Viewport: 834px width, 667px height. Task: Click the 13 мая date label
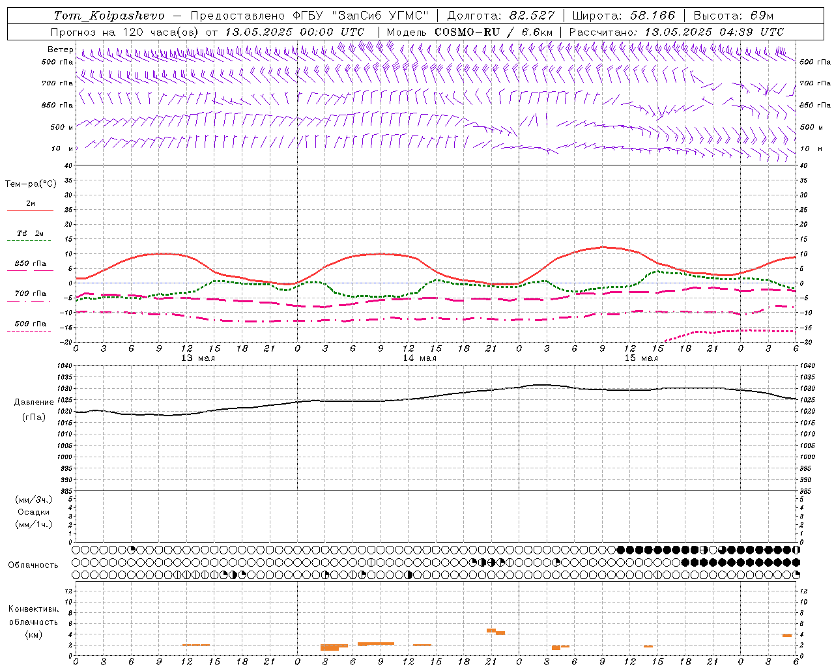pos(198,358)
